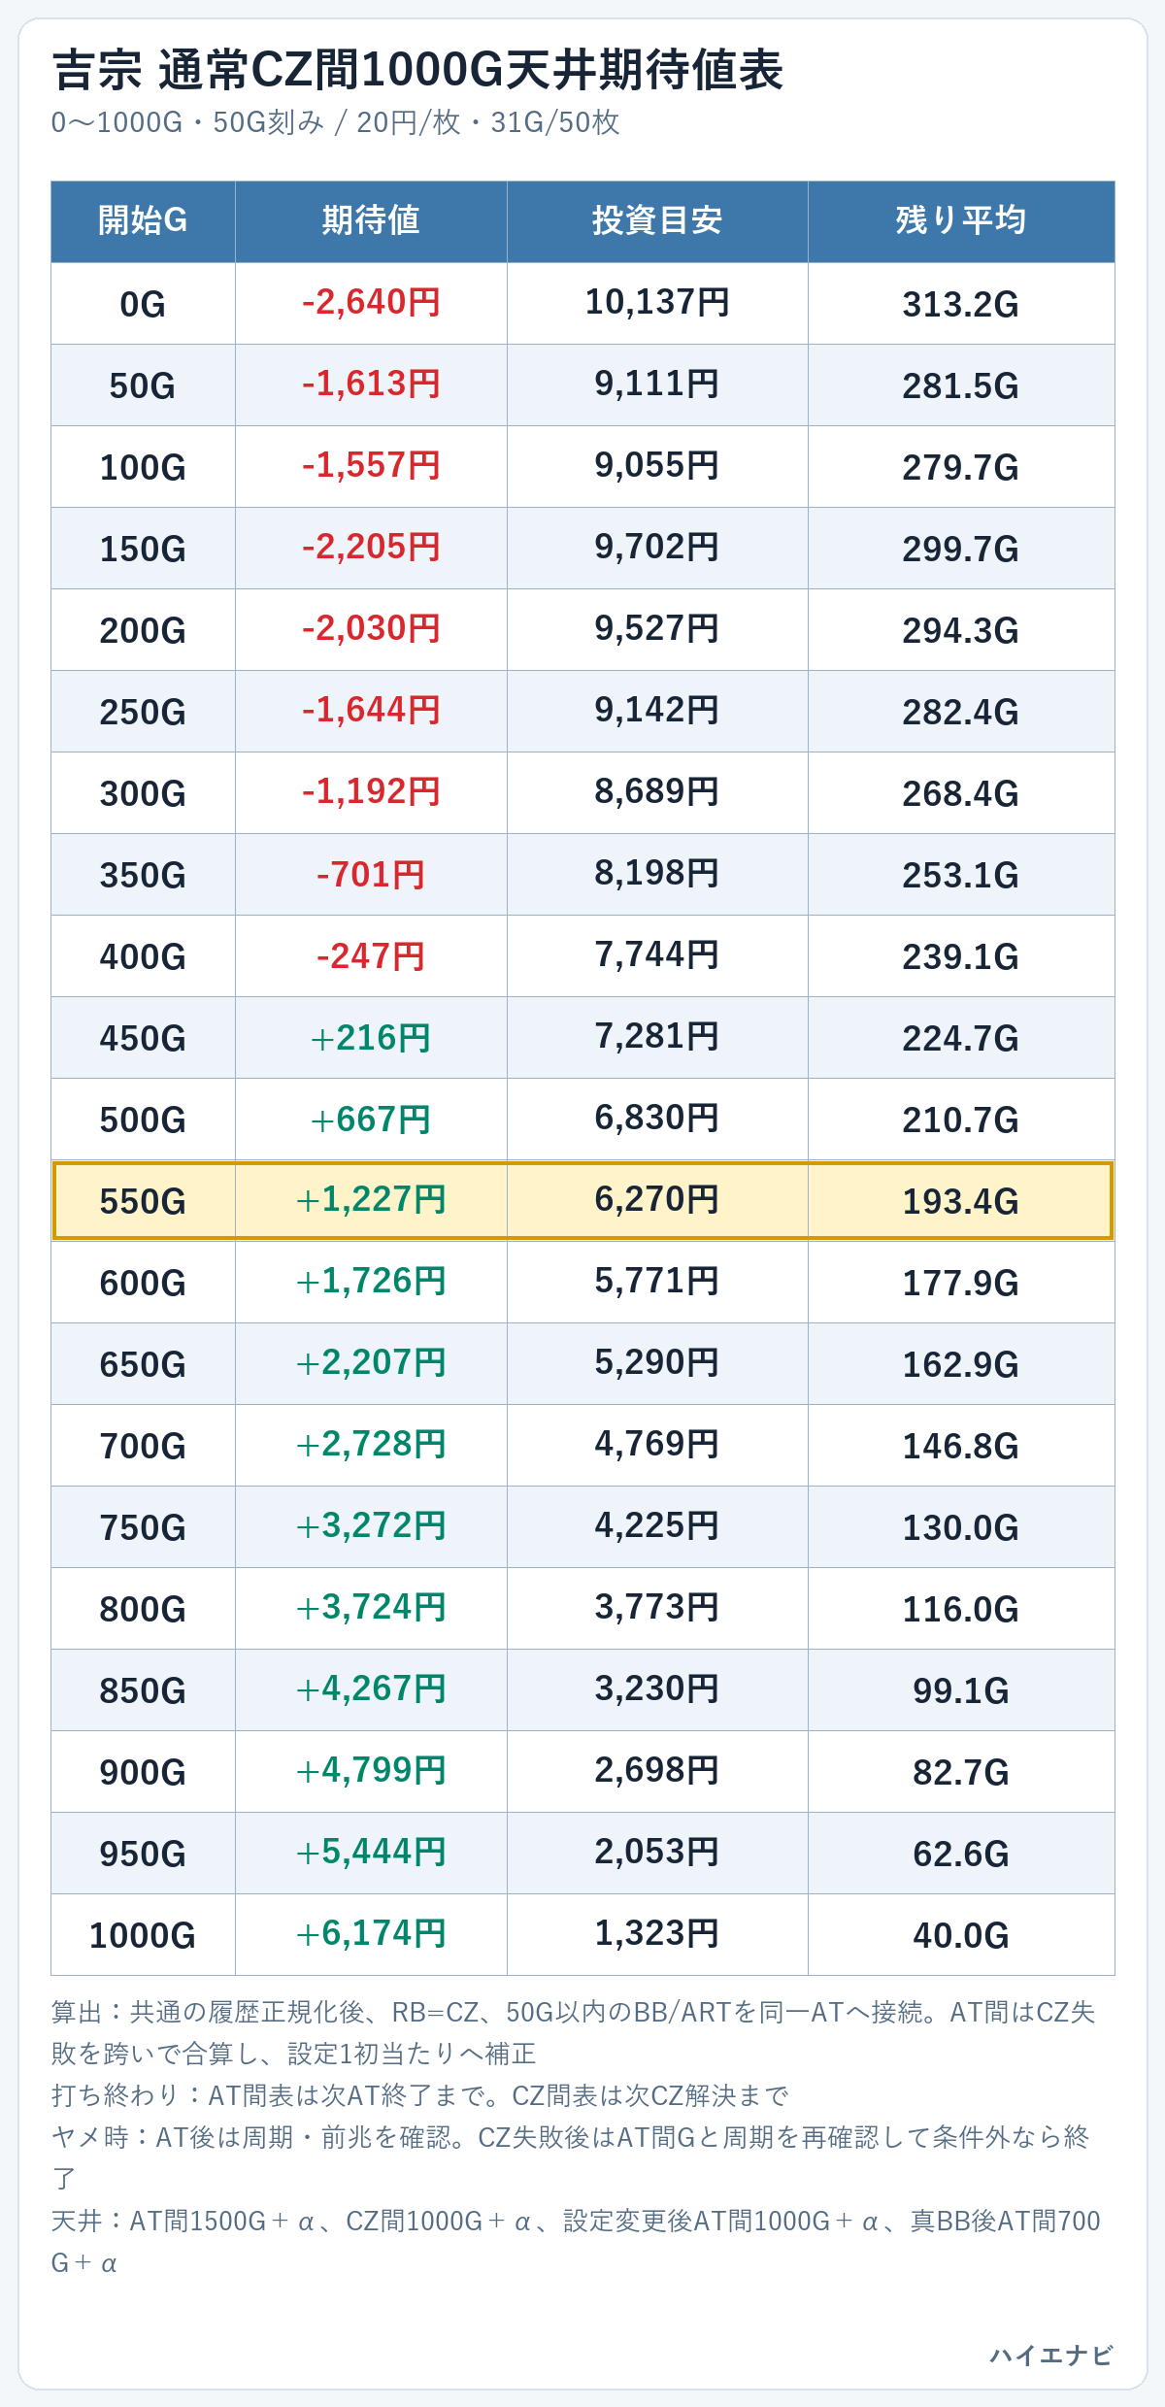The width and height of the screenshot is (1165, 2407).
Task: Click the 750G row label
Action: [143, 1527]
